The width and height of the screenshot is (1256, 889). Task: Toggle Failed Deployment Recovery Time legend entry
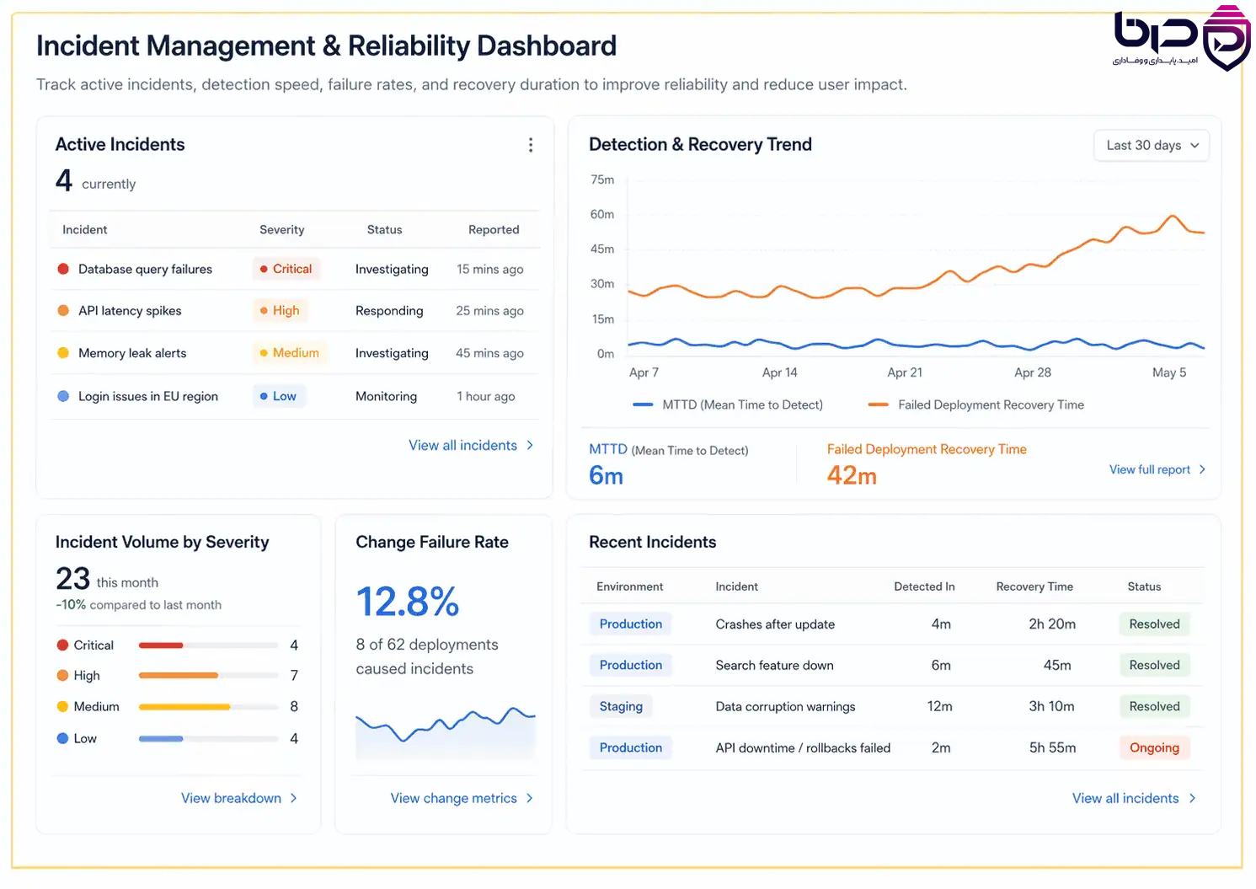[x=976, y=404]
